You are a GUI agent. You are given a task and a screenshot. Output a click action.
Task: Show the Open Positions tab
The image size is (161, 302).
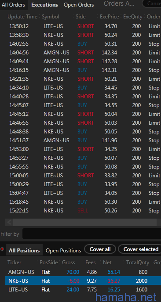click(63, 251)
